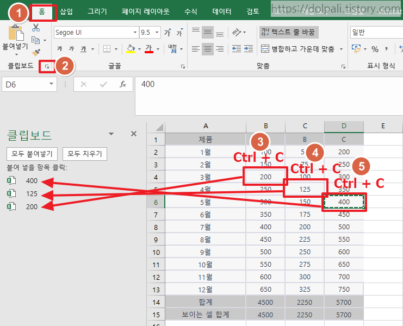Toggle center horizontal alignment
This screenshot has height=326, width=403.
(x=208, y=49)
